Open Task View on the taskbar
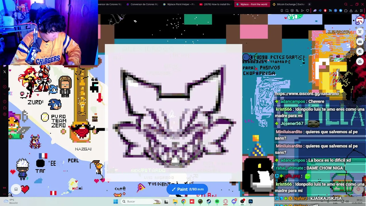 pos(166,201)
